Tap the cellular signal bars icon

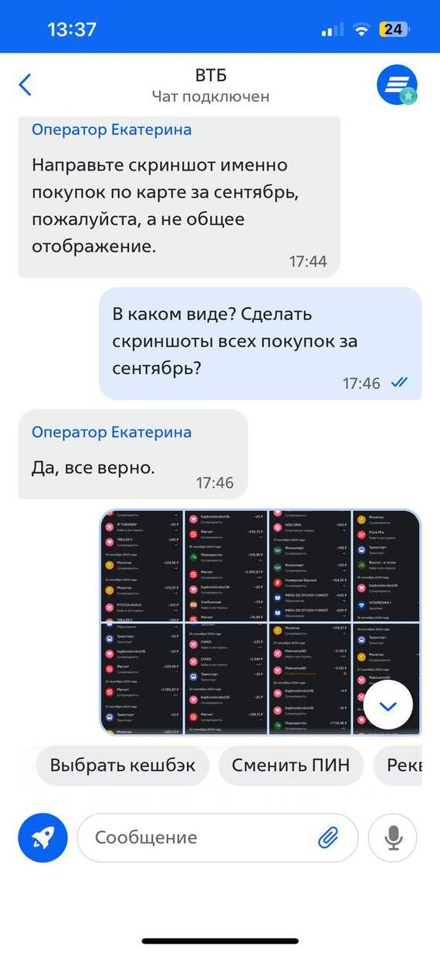coord(333,29)
